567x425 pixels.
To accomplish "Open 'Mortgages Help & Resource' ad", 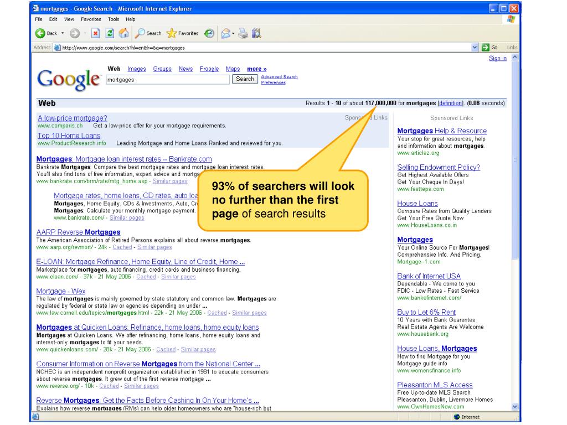I will [x=442, y=131].
